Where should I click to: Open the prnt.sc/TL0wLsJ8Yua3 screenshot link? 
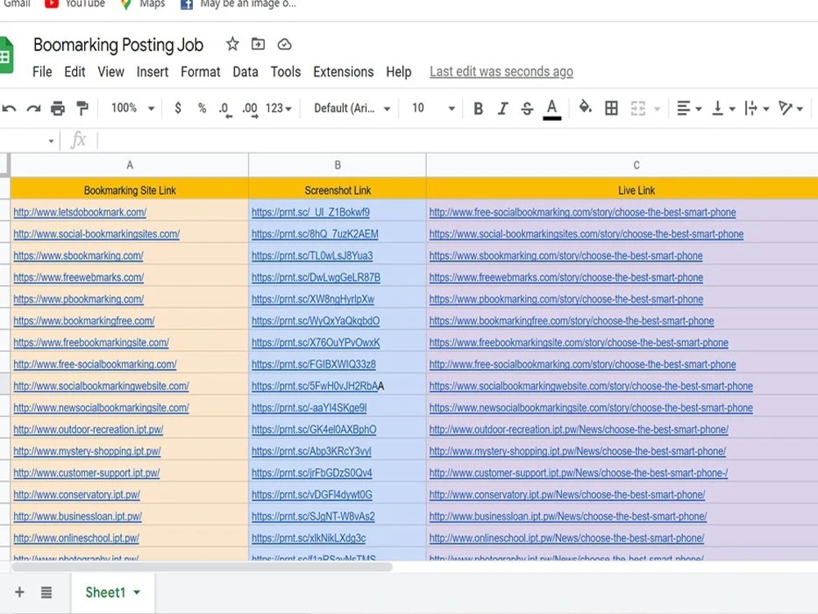click(312, 255)
